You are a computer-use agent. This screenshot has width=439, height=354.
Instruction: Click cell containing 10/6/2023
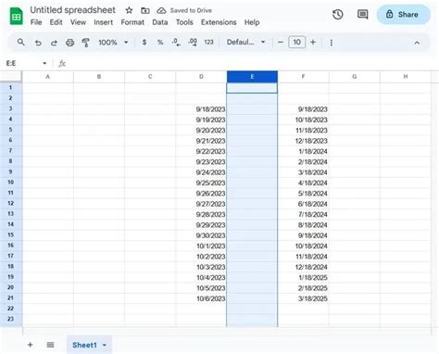pyautogui.click(x=201, y=298)
